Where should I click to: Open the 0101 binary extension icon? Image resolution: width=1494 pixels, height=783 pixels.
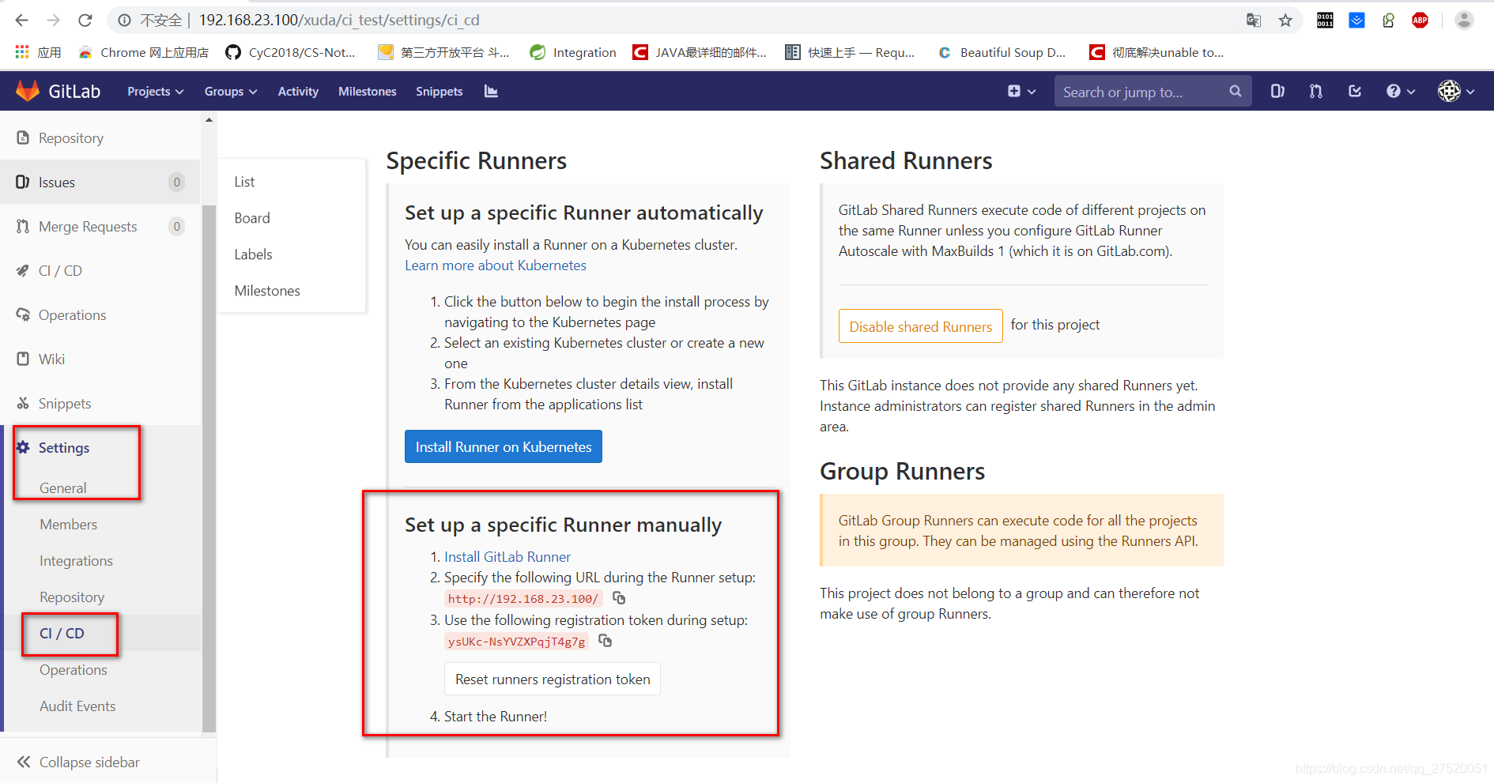(x=1325, y=21)
